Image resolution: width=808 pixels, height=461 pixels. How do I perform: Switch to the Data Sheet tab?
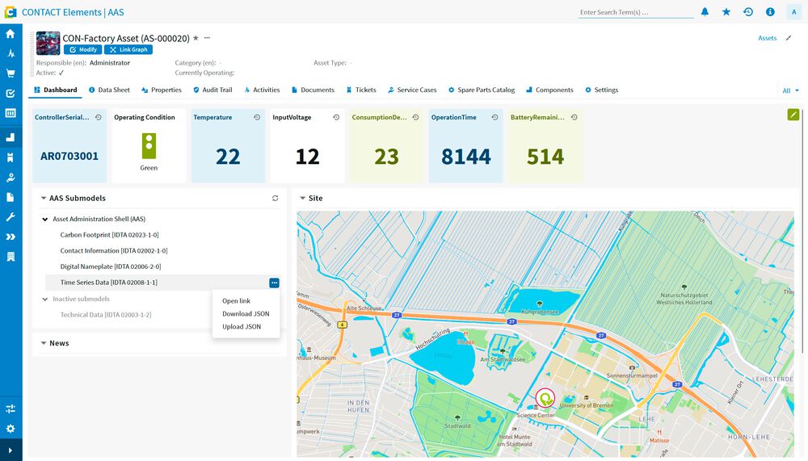click(109, 90)
